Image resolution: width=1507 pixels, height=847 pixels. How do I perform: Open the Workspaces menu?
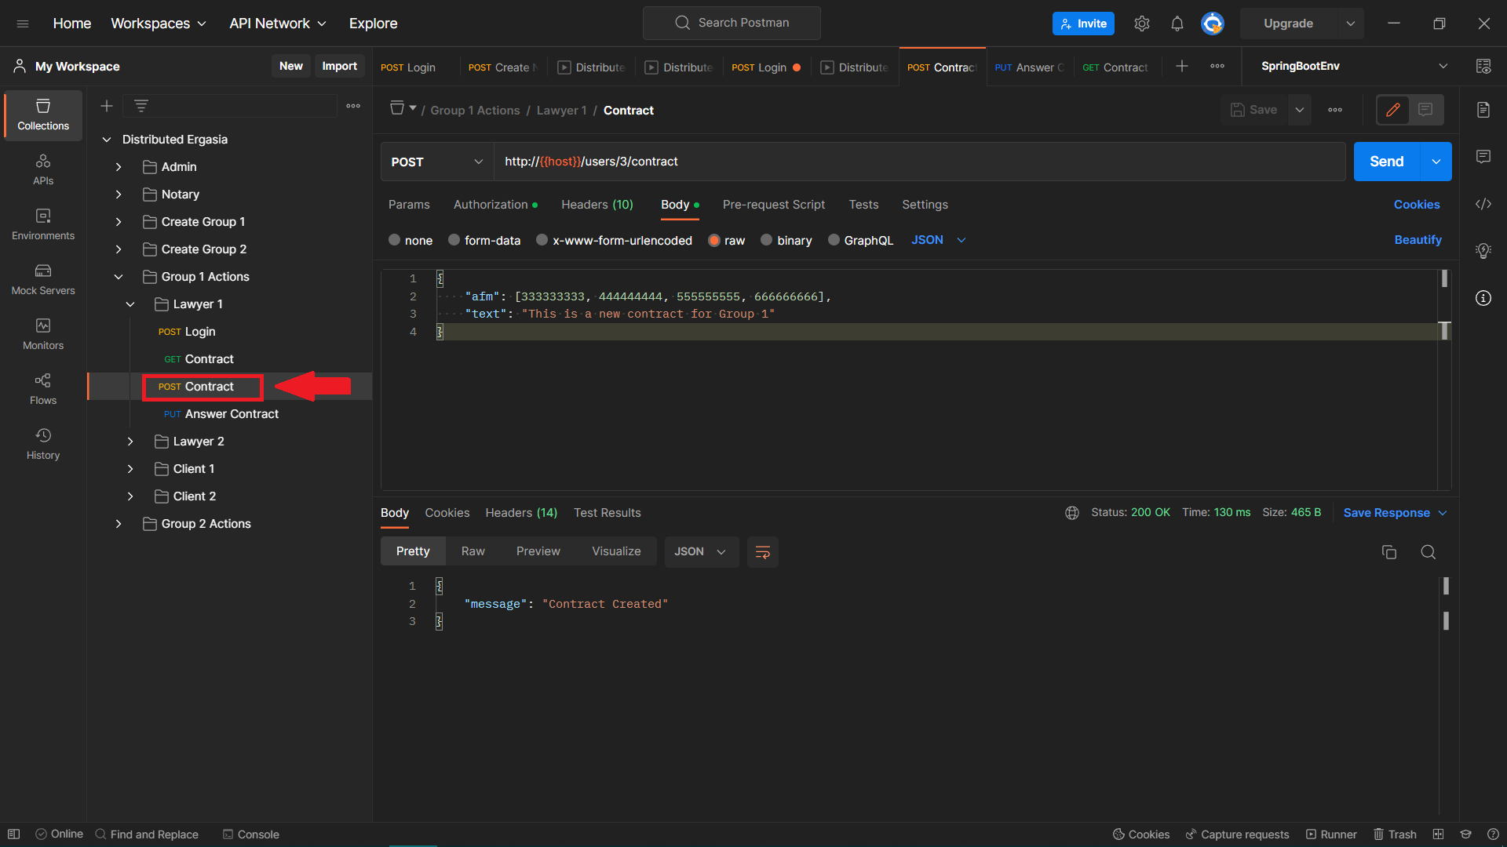[x=159, y=24]
